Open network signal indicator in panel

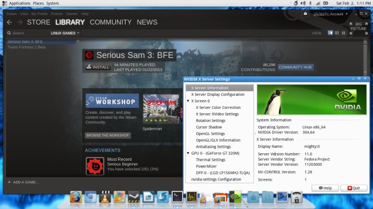click(x=318, y=3)
